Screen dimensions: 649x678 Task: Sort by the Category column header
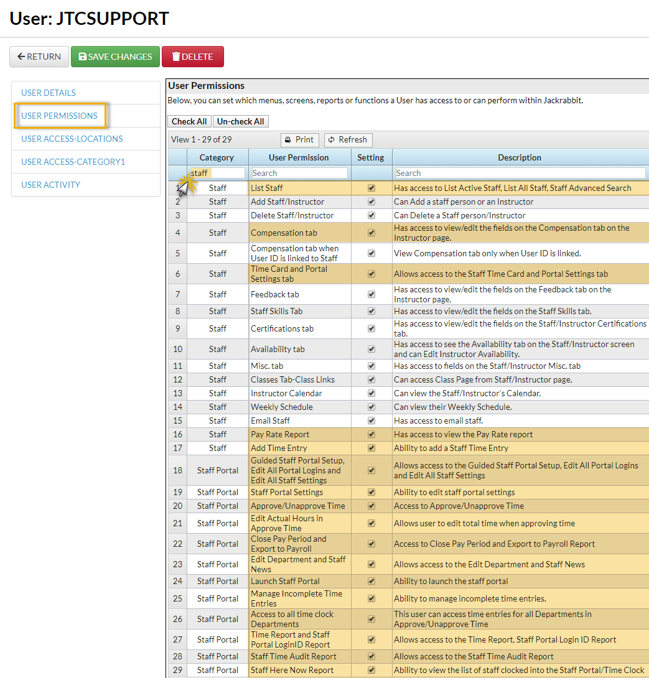tap(217, 157)
